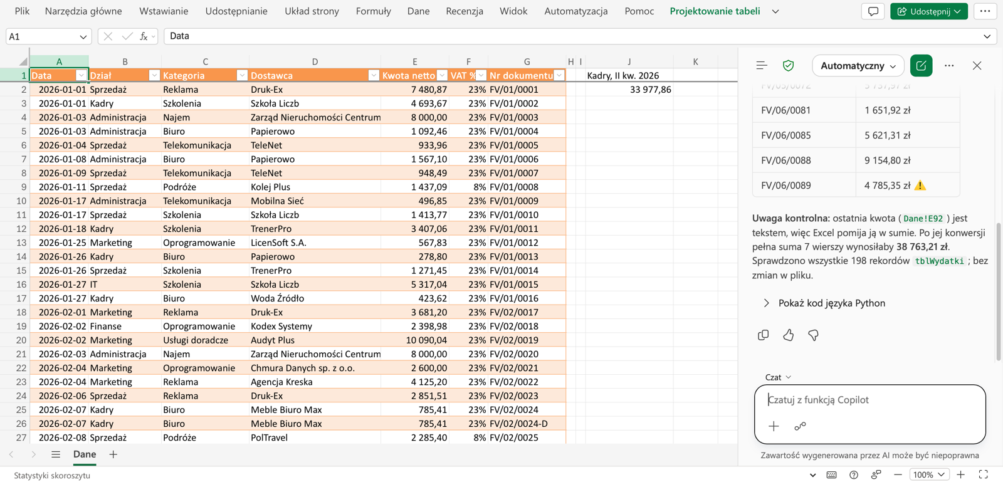This screenshot has height=482, width=1003.
Task: Open help icon in status bar
Action: [854, 474]
